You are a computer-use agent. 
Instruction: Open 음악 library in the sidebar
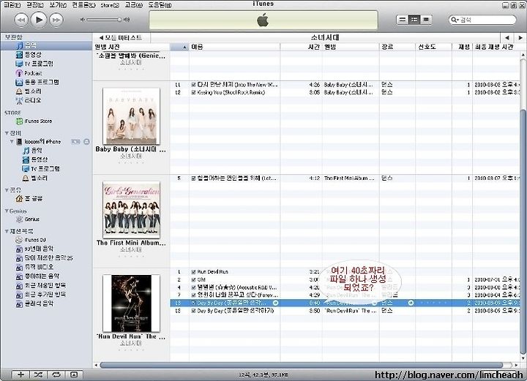[x=45, y=45]
